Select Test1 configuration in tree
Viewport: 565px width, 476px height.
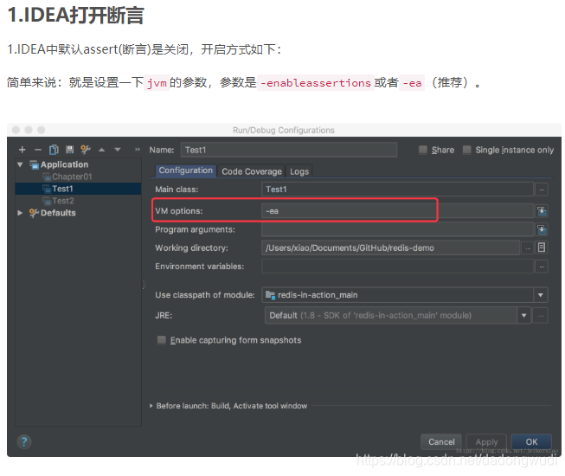tap(78, 189)
